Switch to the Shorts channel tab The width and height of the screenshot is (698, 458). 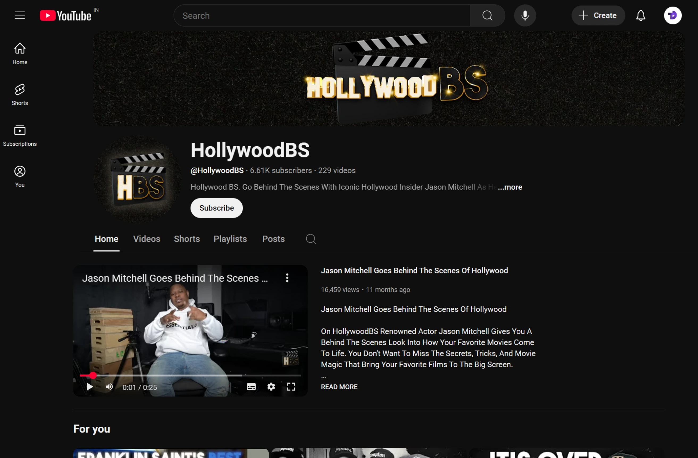187,239
